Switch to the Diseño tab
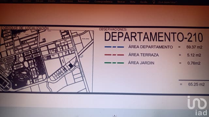The width and height of the screenshot is (209, 117). point(52,1)
